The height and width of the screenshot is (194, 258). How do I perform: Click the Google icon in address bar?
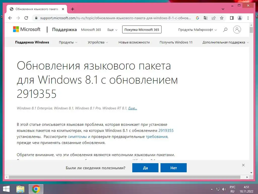click(x=198, y=18)
